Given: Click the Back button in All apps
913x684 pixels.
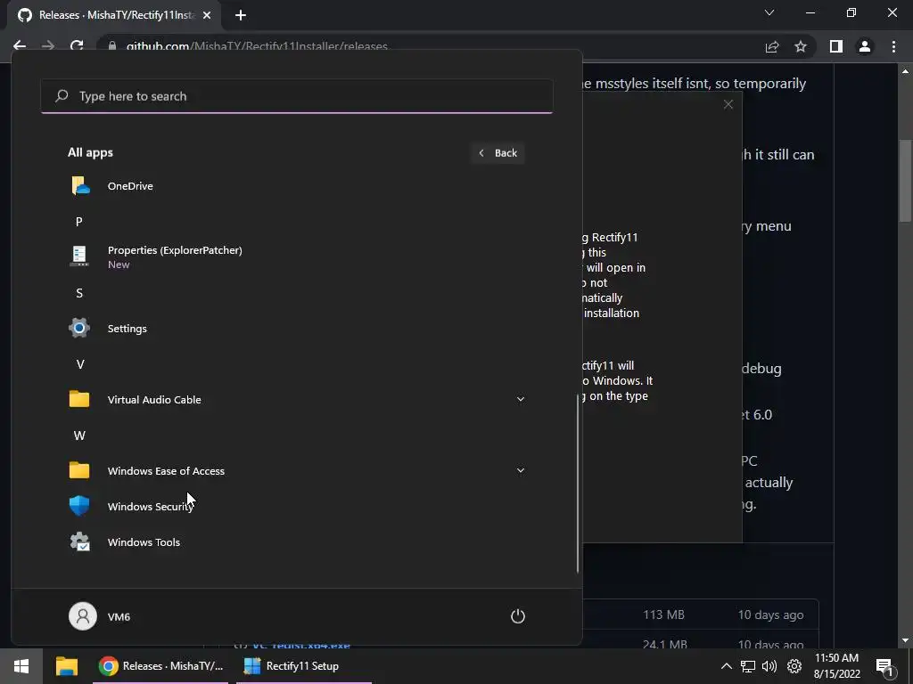Looking at the screenshot, I should [498, 153].
